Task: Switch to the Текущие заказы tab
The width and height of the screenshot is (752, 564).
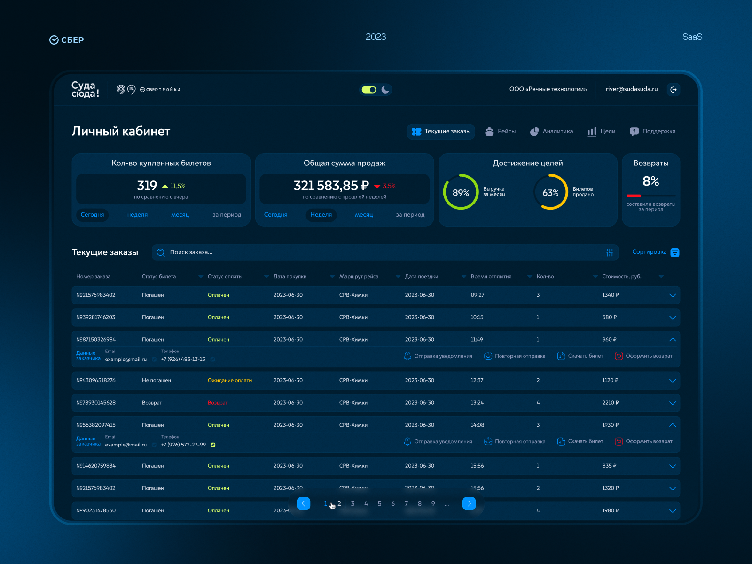Action: (440, 132)
